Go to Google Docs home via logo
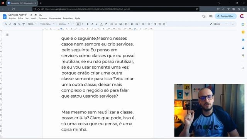This screenshot has width=247, height=139. click(5, 16)
